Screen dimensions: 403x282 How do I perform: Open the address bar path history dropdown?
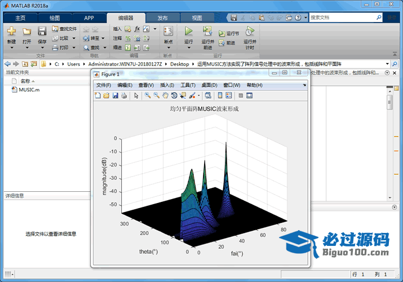(x=387, y=64)
